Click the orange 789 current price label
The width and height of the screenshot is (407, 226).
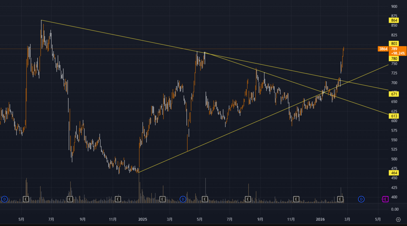(x=394, y=49)
